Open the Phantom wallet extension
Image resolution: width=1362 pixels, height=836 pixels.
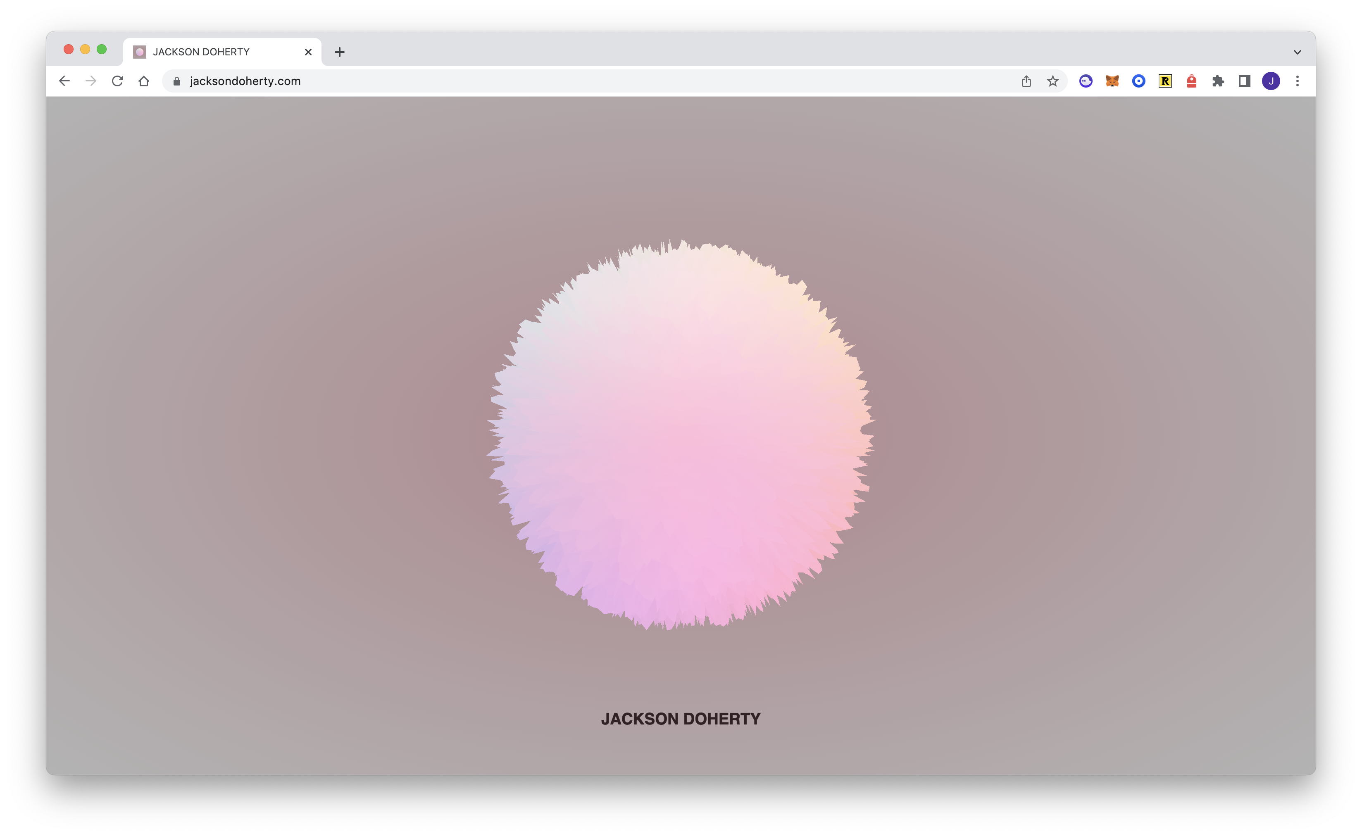coord(1086,81)
